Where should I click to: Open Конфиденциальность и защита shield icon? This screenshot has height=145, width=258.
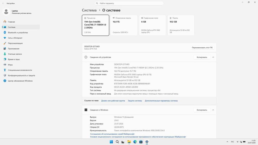(5, 75)
